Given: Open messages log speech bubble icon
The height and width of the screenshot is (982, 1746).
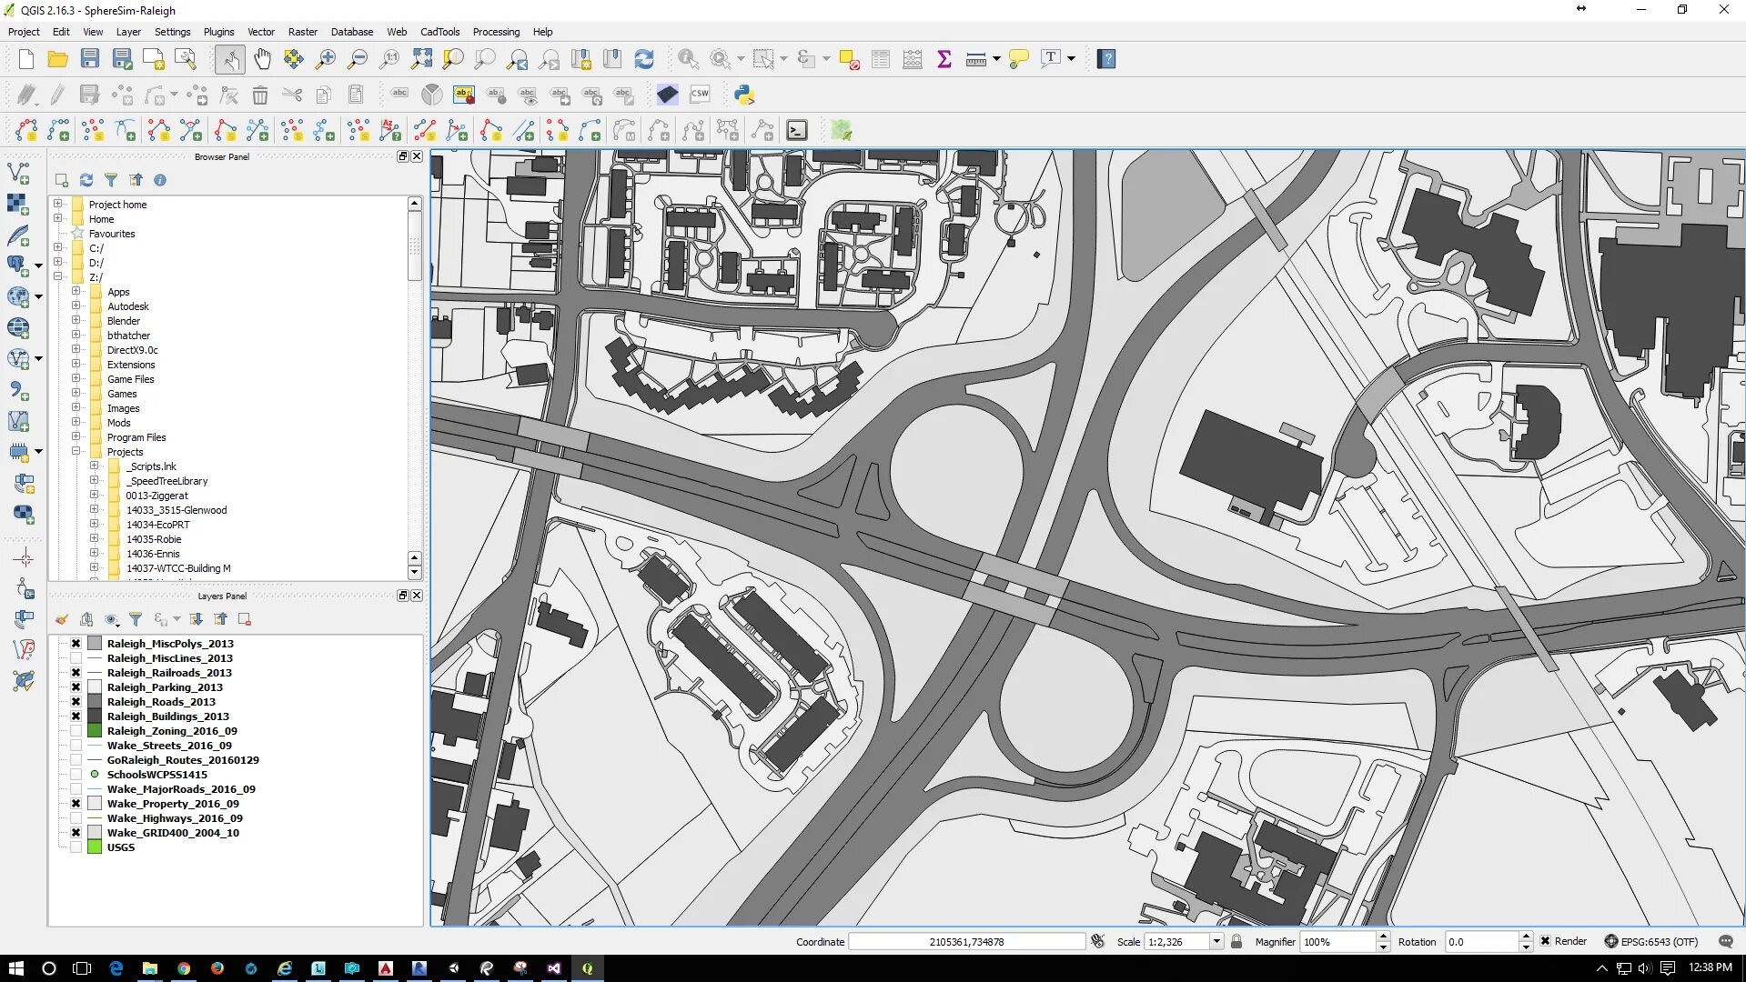Looking at the screenshot, I should [x=1726, y=941].
